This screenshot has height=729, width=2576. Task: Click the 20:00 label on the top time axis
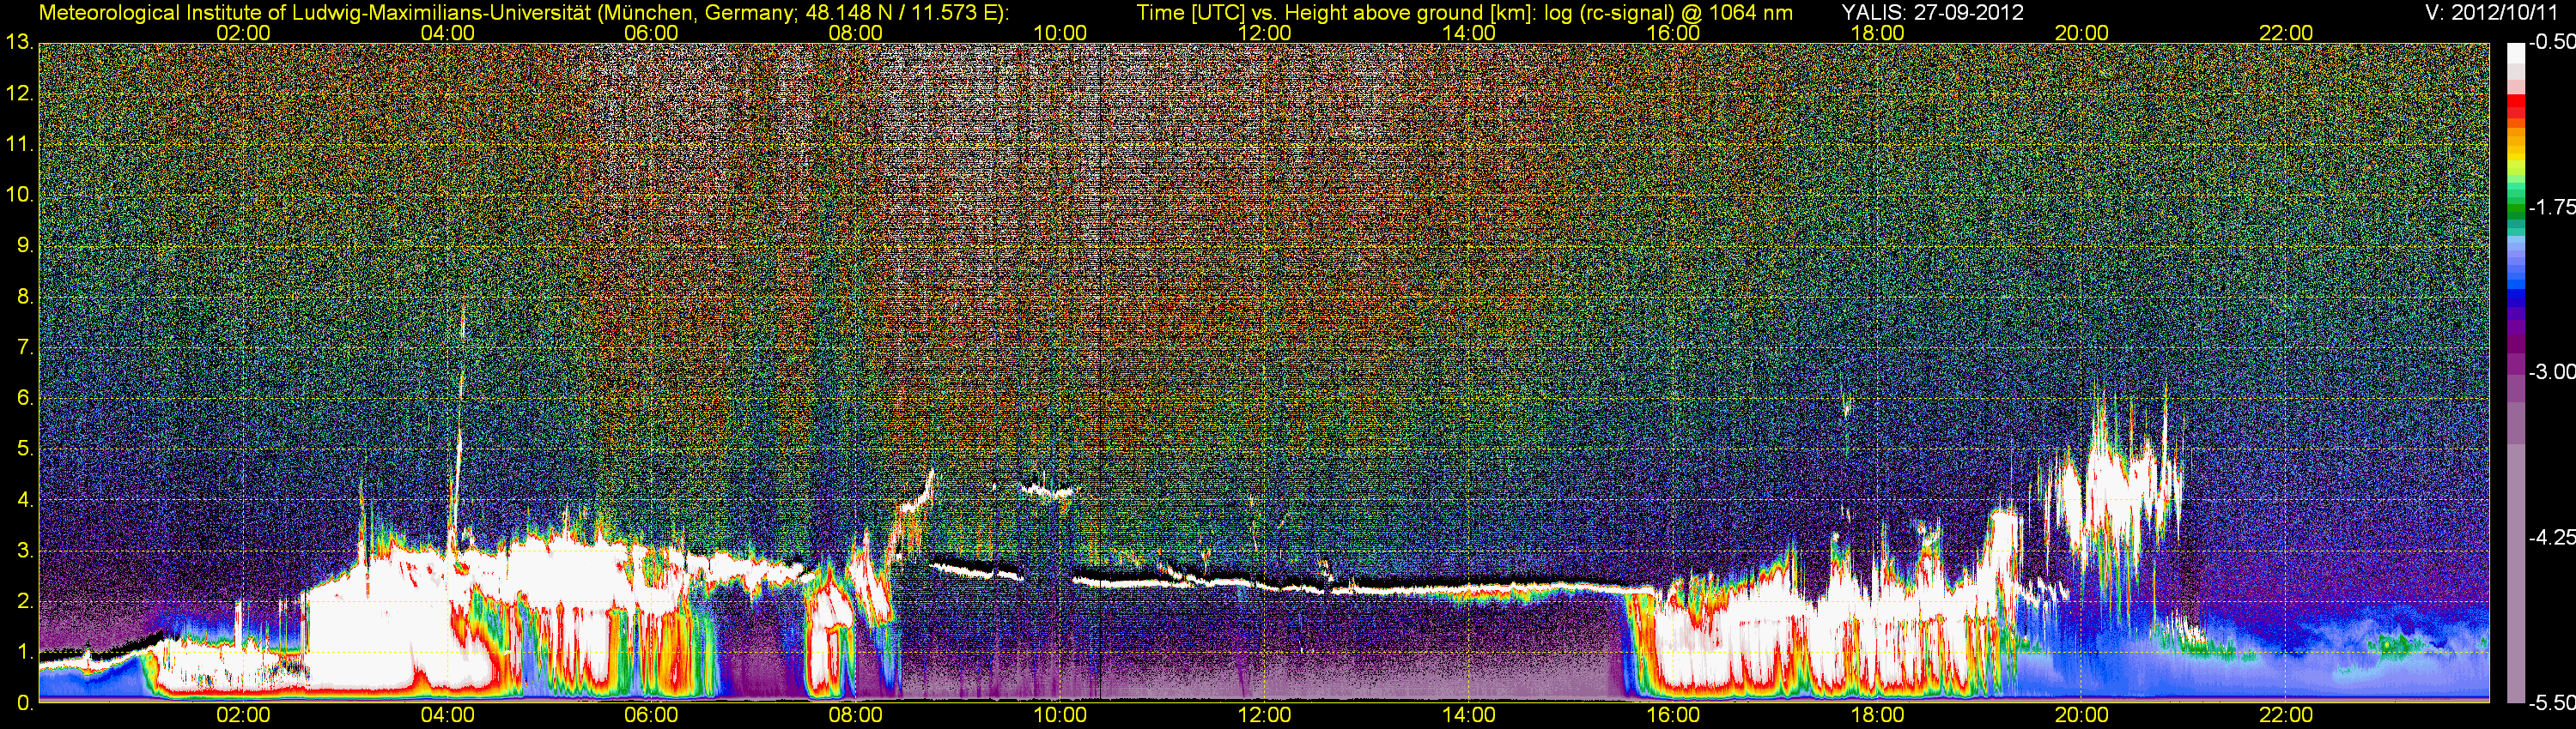2082,33
